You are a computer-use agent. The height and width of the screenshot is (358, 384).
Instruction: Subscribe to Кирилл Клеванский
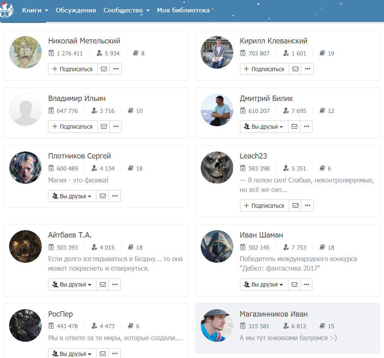click(x=264, y=69)
